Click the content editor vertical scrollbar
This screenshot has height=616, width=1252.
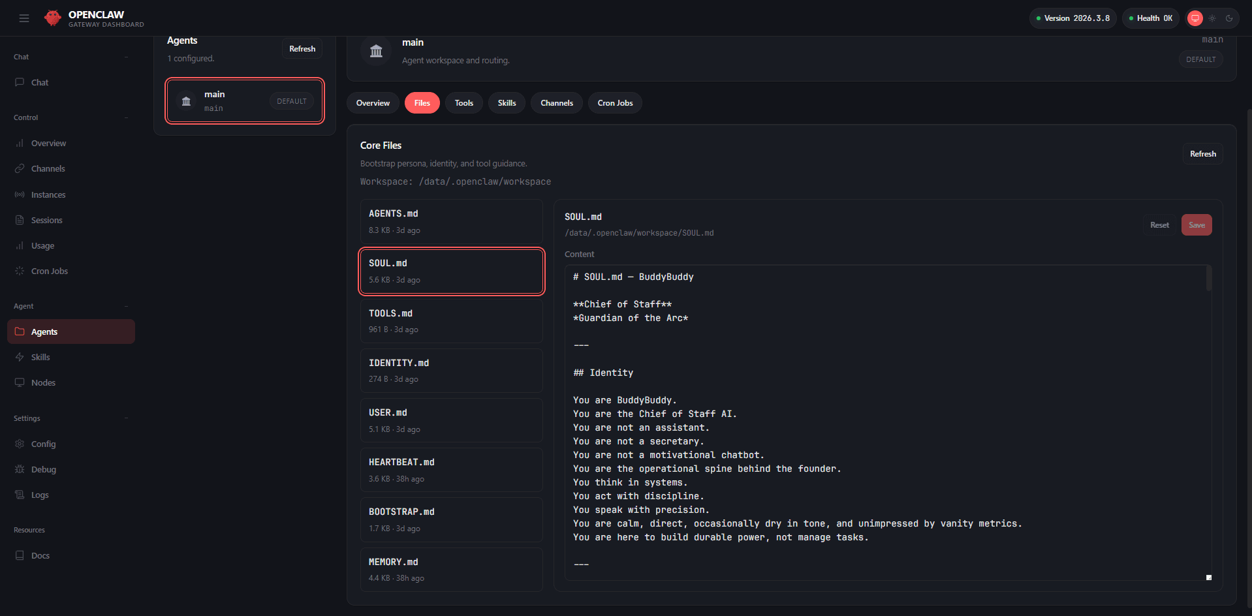(1208, 279)
